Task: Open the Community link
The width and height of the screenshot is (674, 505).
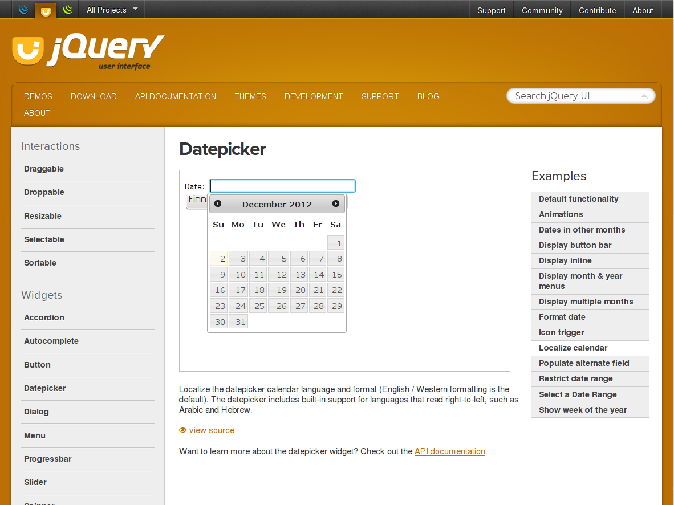Action: (x=542, y=10)
